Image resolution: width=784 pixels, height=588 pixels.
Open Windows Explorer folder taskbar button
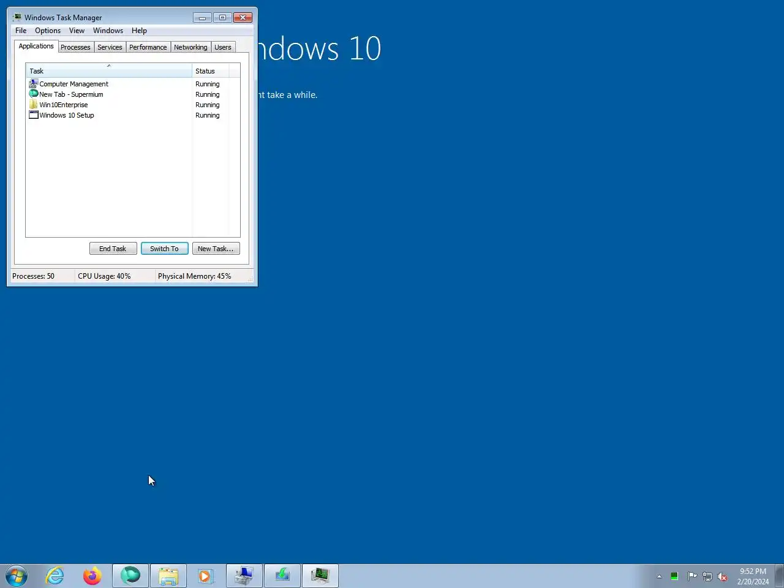[168, 576]
